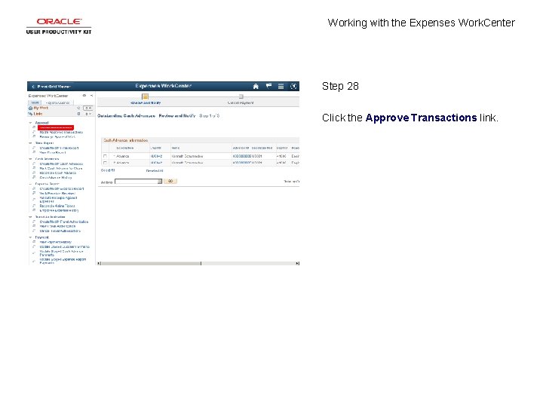Click the Cancel Payment step icon

pyautogui.click(x=241, y=96)
